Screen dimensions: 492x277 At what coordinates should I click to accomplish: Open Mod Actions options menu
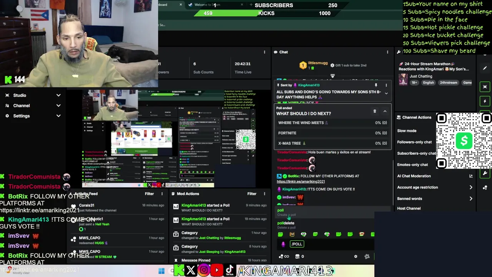point(264,194)
